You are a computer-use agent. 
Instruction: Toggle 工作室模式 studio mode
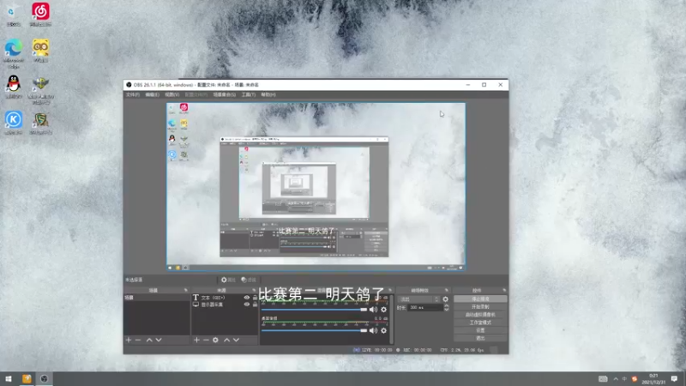pyautogui.click(x=480, y=323)
